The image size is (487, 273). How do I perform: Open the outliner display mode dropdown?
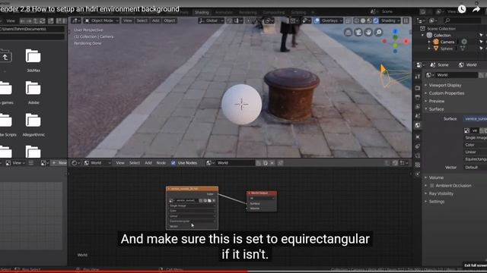433,20
